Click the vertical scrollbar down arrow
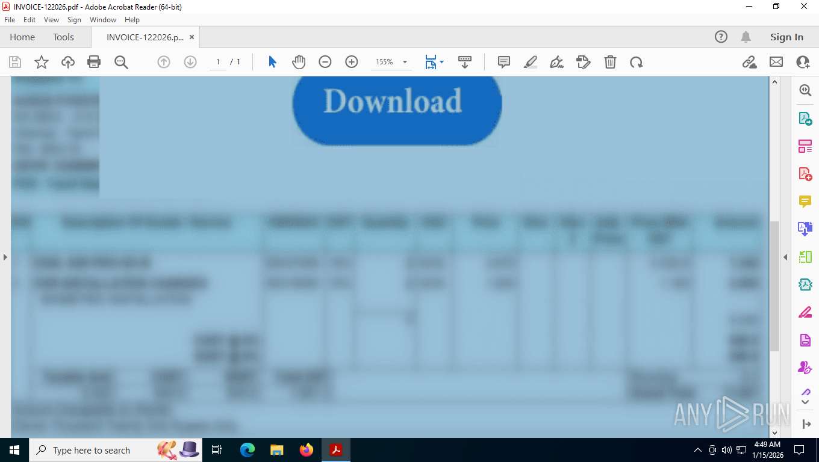The height and width of the screenshot is (462, 819). (775, 432)
